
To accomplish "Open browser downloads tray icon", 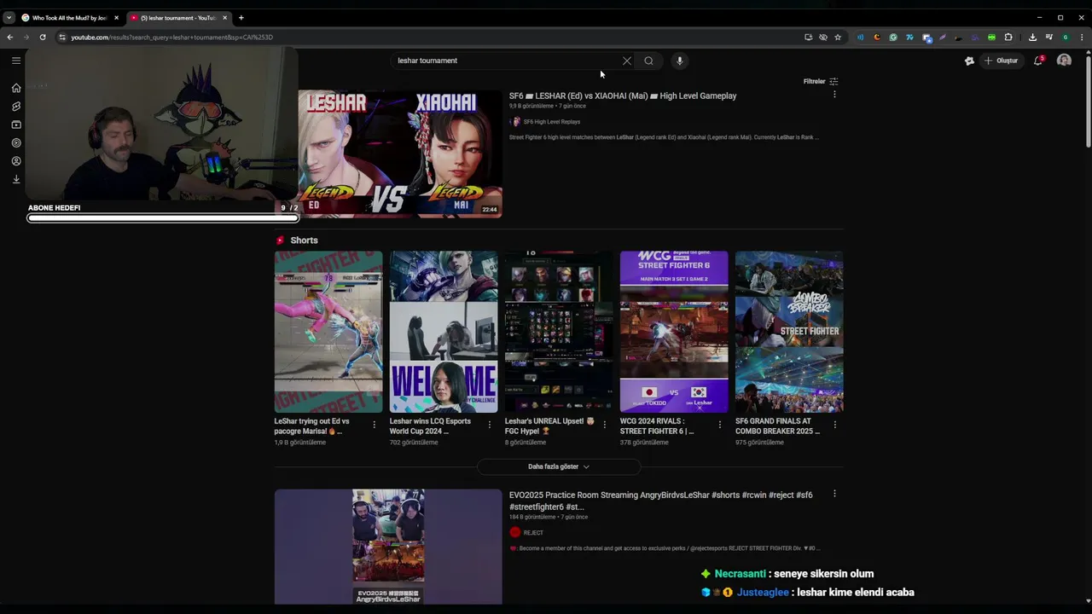I will pyautogui.click(x=1032, y=38).
